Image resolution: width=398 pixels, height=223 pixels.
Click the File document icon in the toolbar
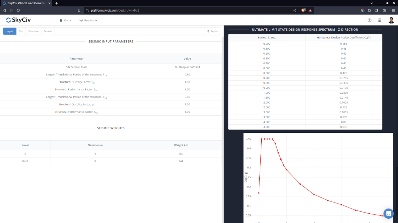(x=61, y=20)
